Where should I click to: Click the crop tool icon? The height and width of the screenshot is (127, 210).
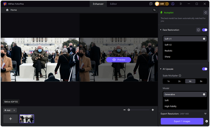click(x=154, y=10)
